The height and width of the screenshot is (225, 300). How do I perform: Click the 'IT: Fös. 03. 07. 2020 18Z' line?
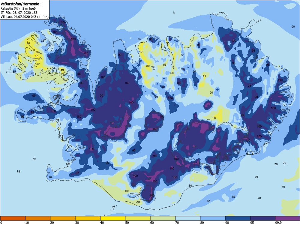coord(19,13)
